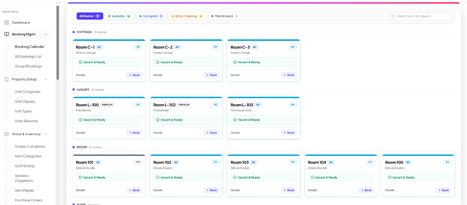Book Room L-102

click(x=212, y=133)
